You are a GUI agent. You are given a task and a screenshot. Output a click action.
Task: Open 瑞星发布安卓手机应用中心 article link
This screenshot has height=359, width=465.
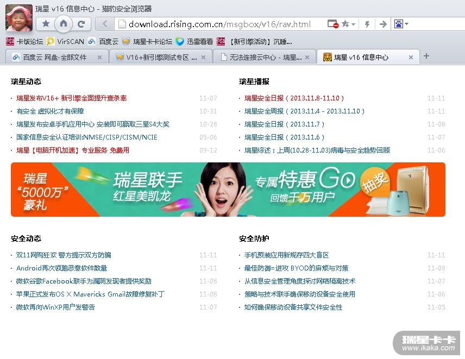click(93, 124)
